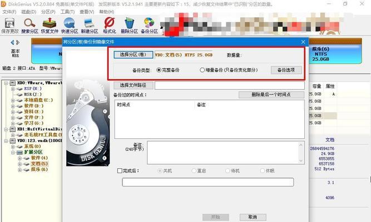Click the DiskGenius app icon in title bar

pyautogui.click(x=3, y=4)
